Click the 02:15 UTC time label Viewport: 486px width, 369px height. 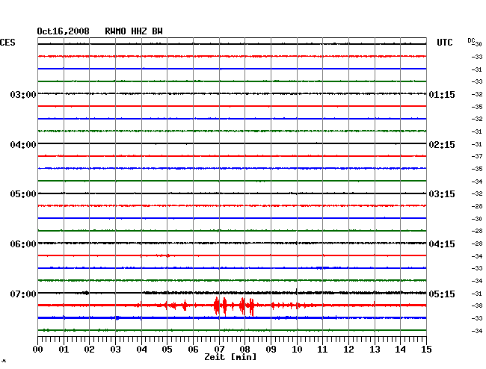[442, 145]
